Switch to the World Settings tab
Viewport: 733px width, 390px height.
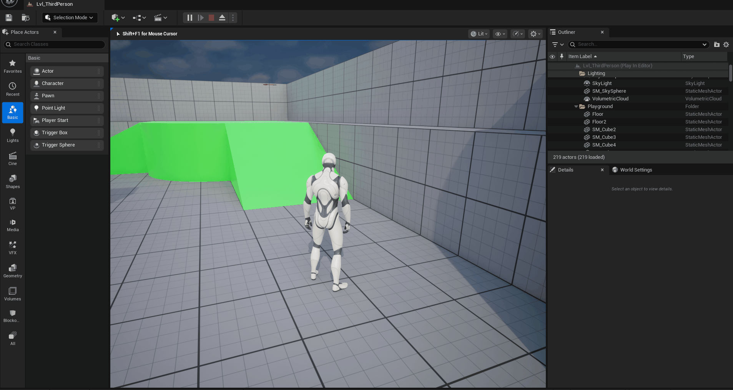point(635,170)
